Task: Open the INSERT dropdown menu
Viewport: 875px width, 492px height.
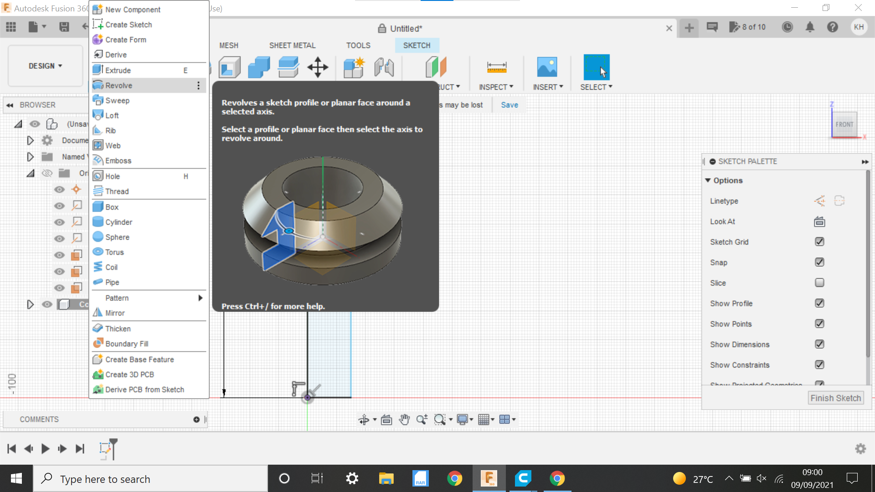Action: pos(548,87)
